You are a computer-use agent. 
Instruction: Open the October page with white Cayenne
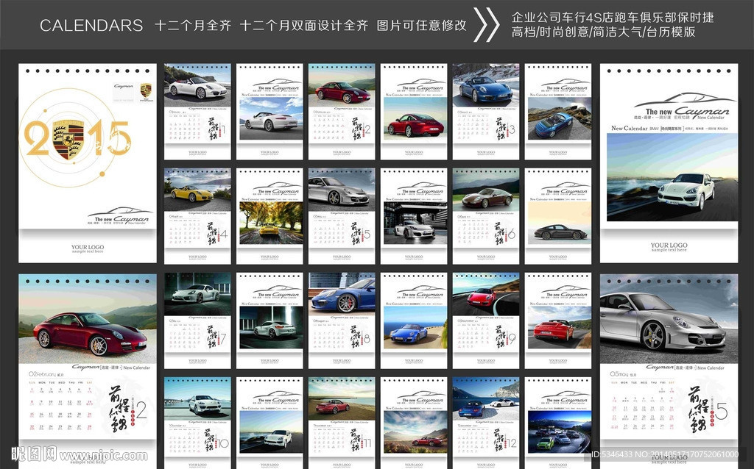point(197,423)
